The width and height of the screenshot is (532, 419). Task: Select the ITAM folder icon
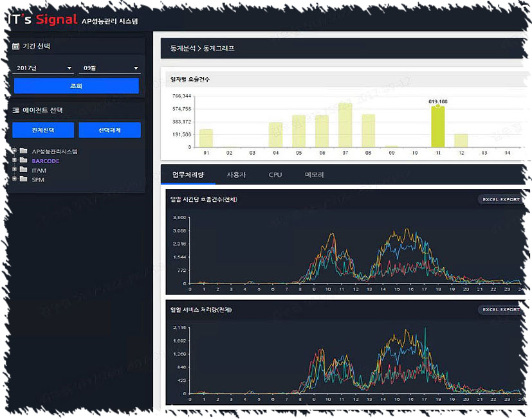[x=23, y=169]
